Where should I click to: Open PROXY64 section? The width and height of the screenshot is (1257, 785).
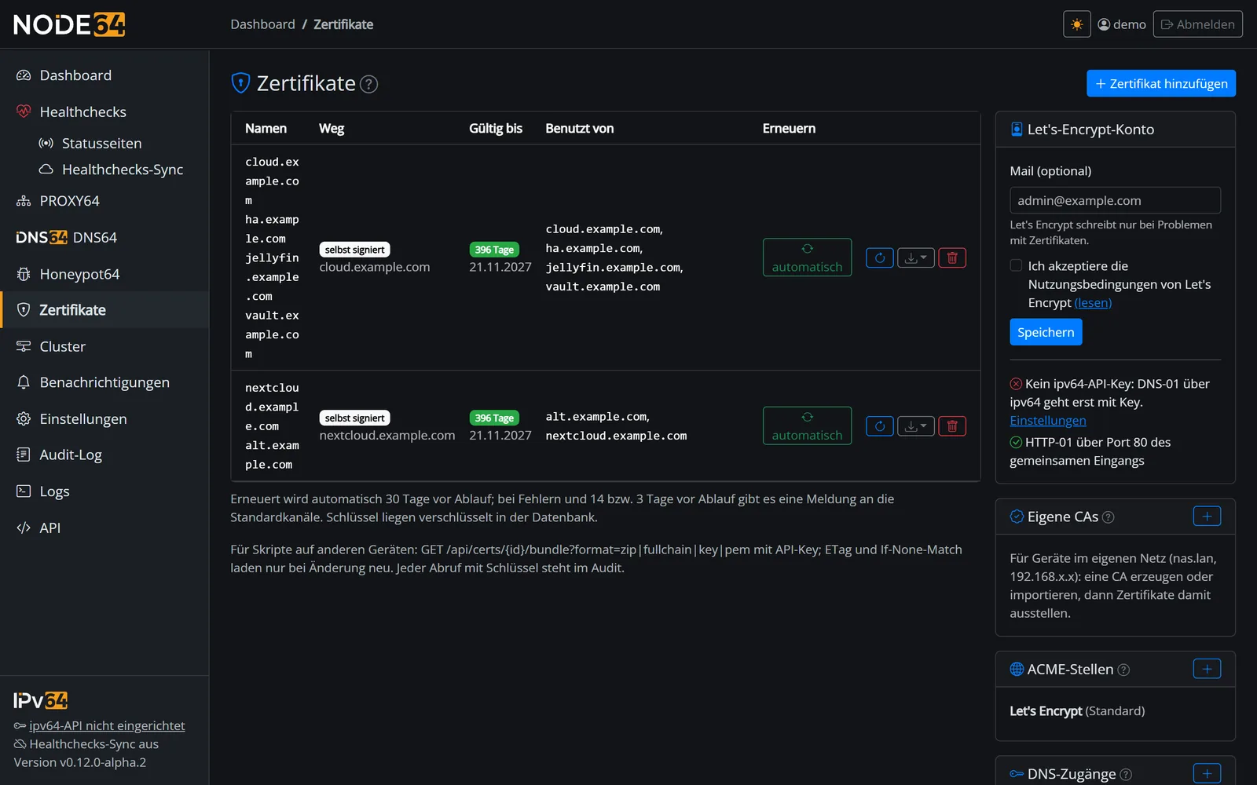coord(104,201)
